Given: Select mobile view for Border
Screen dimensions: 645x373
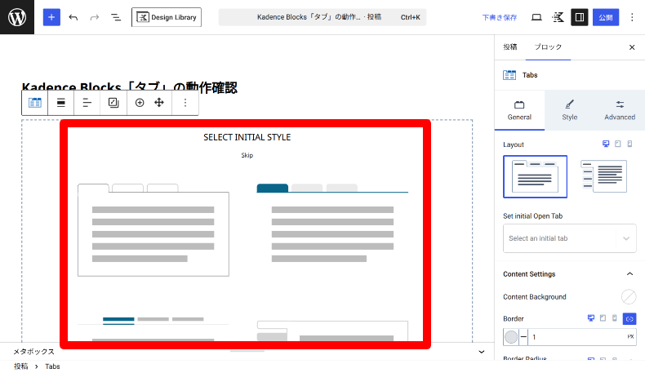Looking at the screenshot, I should [x=615, y=318].
